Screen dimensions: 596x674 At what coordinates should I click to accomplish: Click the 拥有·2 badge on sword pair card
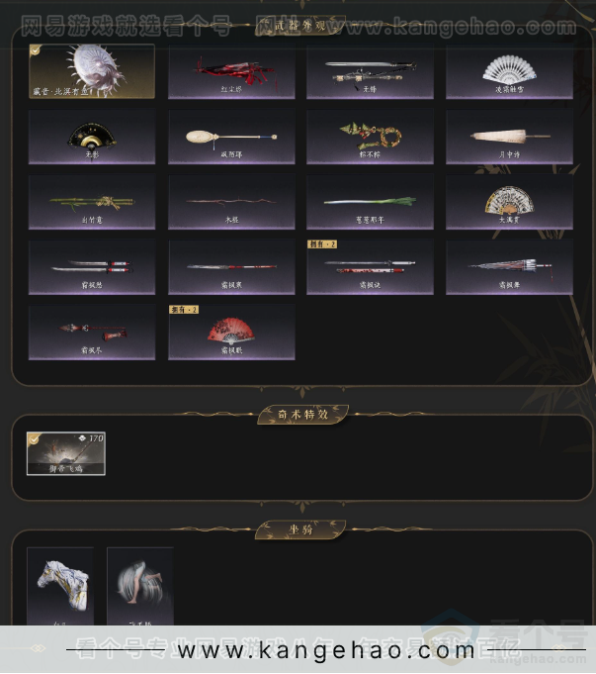pyautogui.click(x=322, y=244)
